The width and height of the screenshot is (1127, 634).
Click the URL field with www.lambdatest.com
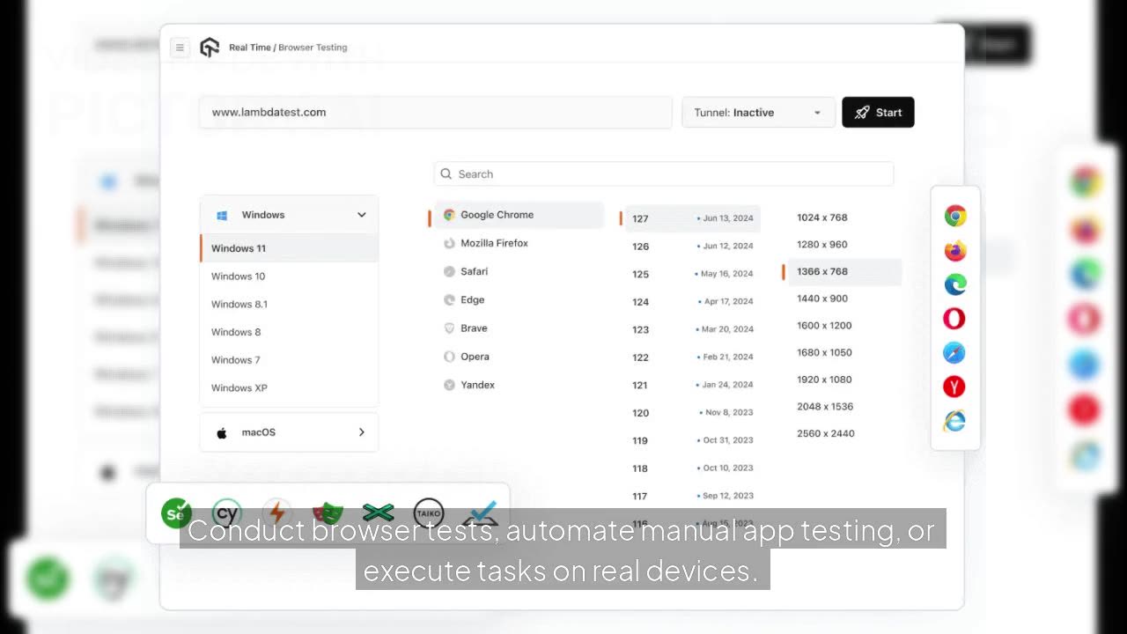coord(436,113)
